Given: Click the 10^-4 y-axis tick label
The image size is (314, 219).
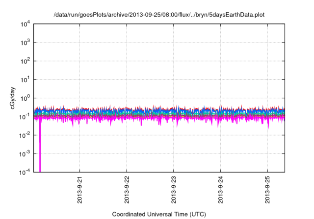Looking at the screenshot, I should pos(25,172).
